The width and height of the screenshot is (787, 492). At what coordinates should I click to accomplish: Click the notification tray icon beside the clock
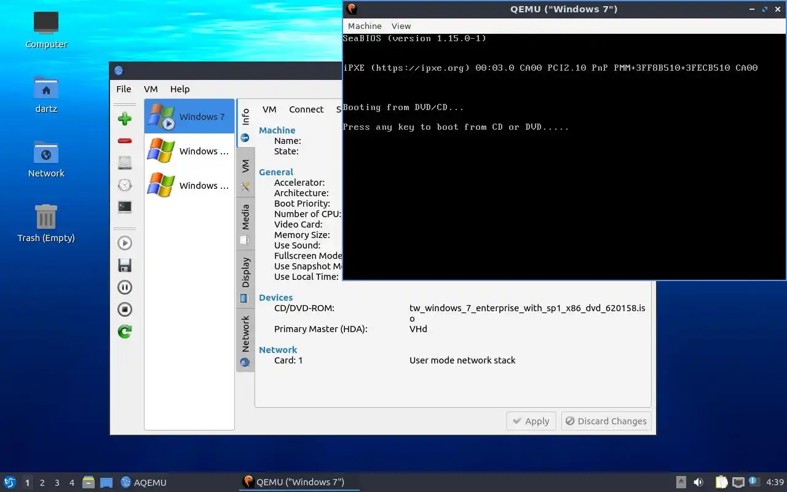754,482
